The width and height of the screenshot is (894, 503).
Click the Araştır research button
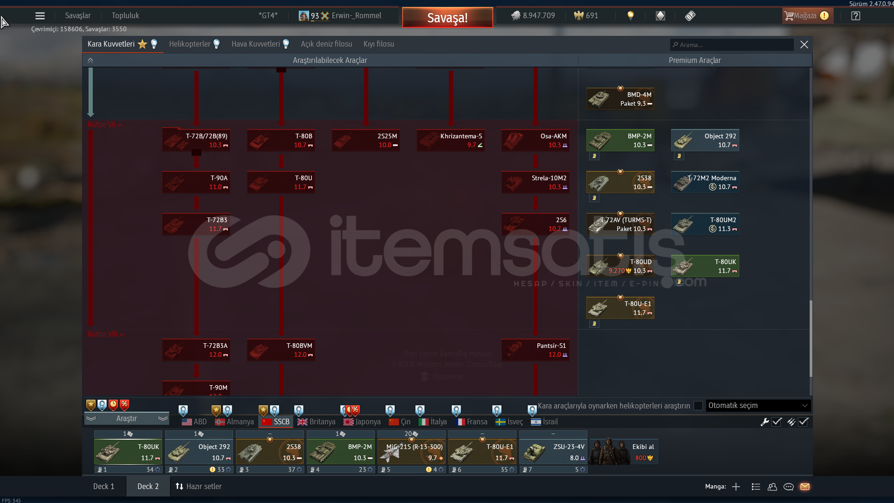click(x=126, y=419)
